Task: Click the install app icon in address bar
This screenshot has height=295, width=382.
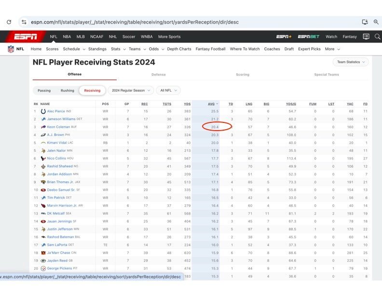Action: coord(365,22)
